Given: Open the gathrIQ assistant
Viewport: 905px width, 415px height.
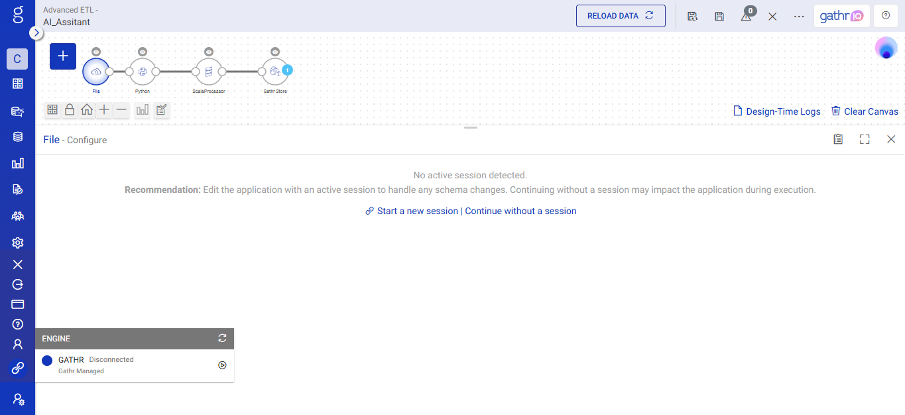Looking at the screenshot, I should [841, 16].
